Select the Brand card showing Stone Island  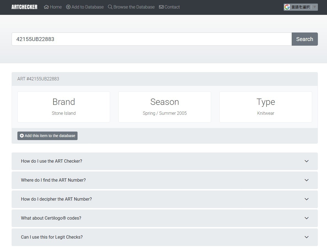[64, 107]
